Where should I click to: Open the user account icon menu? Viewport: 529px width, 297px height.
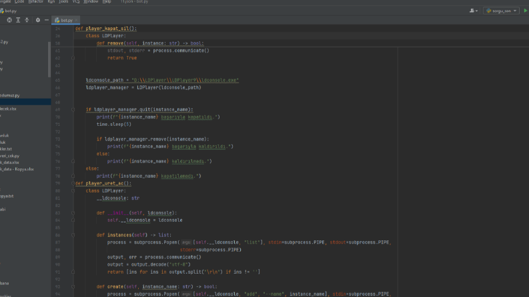[x=472, y=11]
